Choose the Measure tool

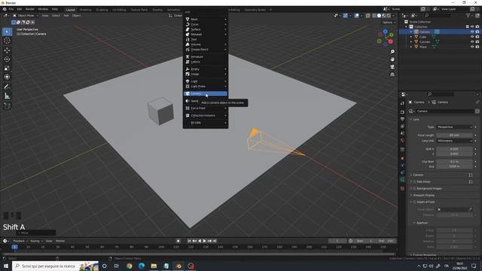[x=7, y=96]
